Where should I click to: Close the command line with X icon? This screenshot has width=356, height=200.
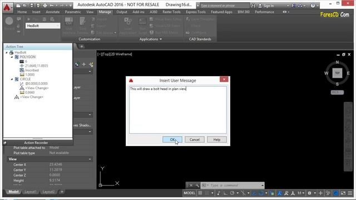191,186
